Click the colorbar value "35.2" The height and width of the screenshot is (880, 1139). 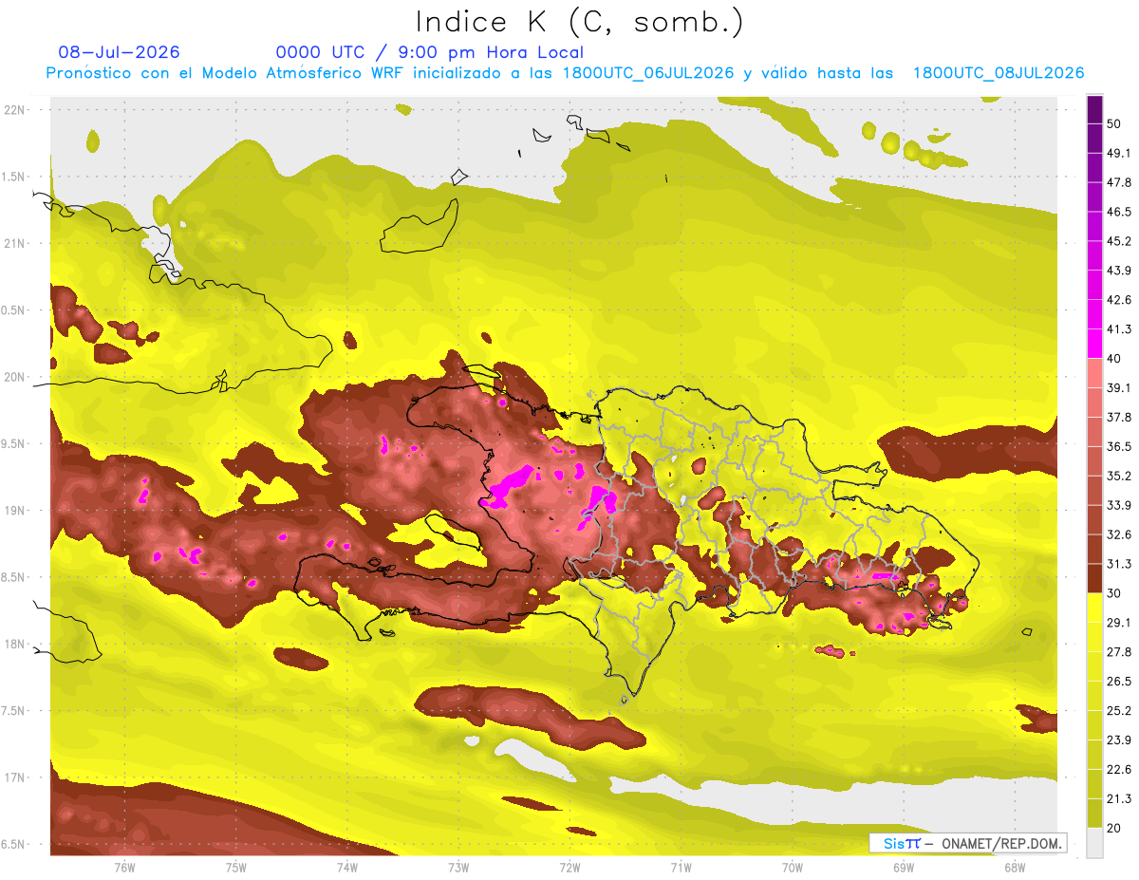1119,476
